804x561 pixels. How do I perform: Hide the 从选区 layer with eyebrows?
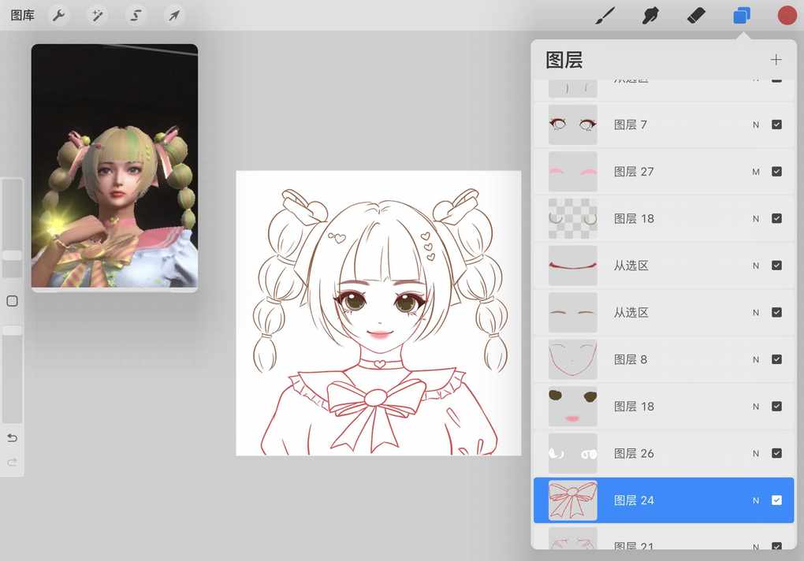[x=777, y=313]
